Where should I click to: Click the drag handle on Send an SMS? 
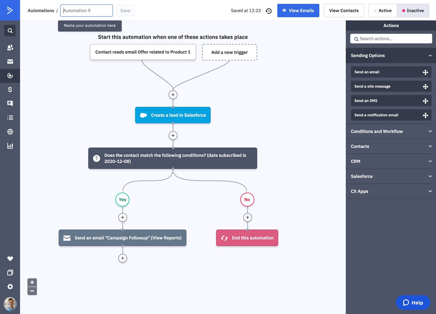click(x=425, y=101)
